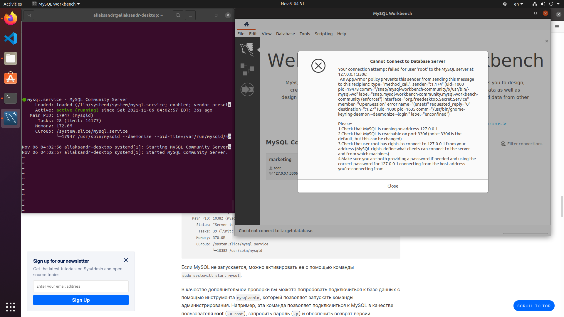Click Started MySQL Community Server log line
This screenshot has height=317, width=564.
click(125, 152)
